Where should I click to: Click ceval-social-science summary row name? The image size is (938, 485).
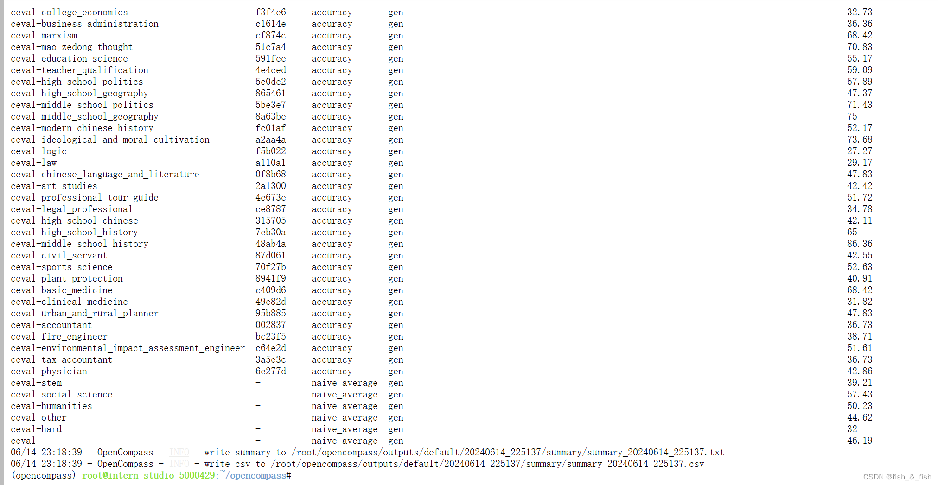[62, 395]
